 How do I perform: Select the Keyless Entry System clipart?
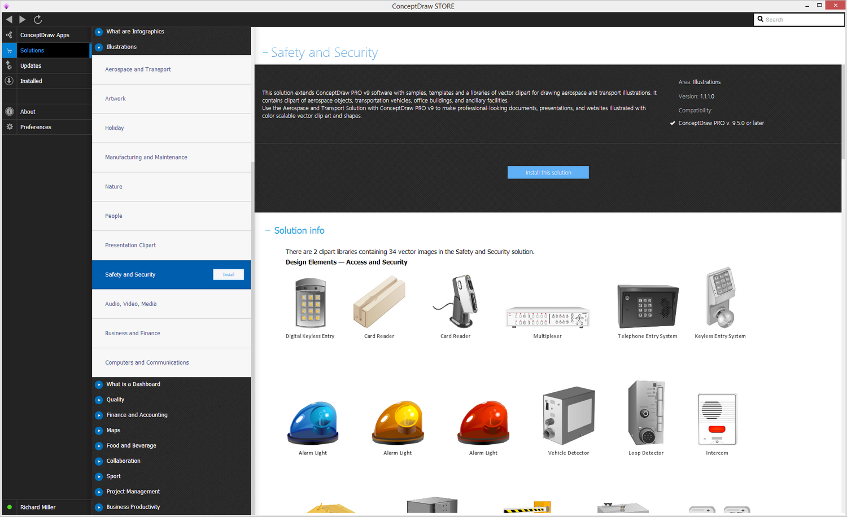[720, 297]
